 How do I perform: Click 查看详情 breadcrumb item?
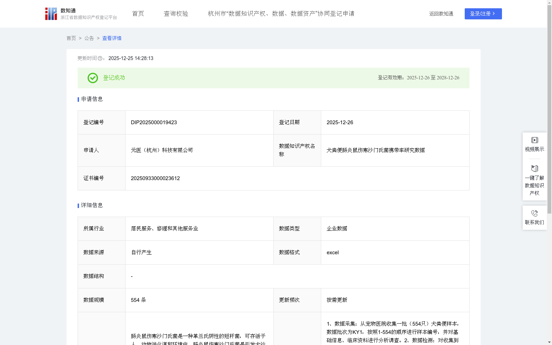click(x=112, y=38)
